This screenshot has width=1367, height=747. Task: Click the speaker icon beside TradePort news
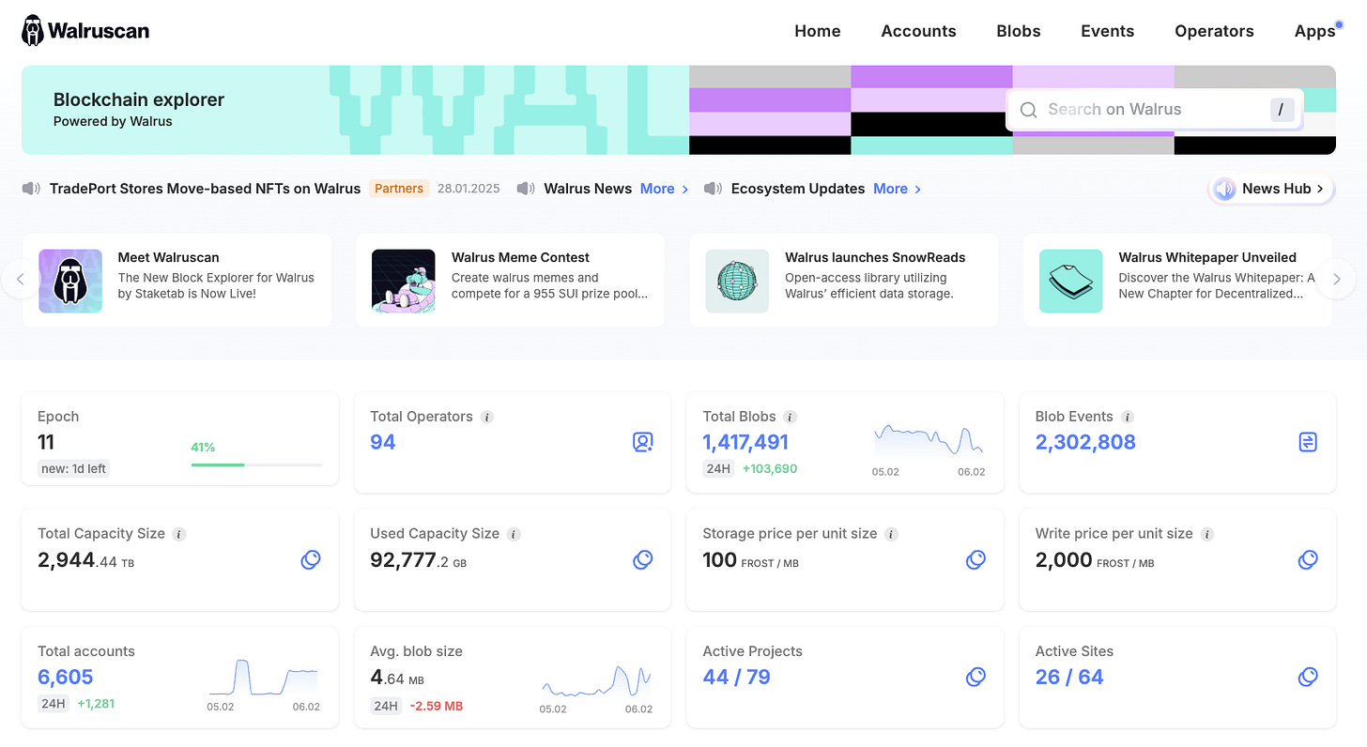pos(32,189)
